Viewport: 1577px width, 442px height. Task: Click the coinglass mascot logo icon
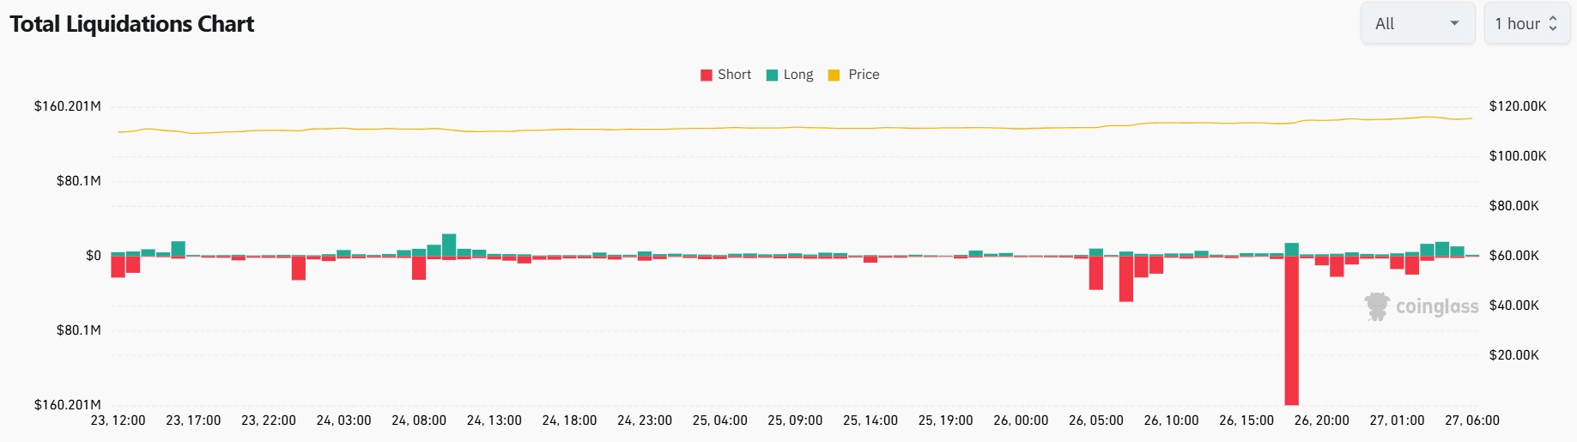tap(1377, 306)
